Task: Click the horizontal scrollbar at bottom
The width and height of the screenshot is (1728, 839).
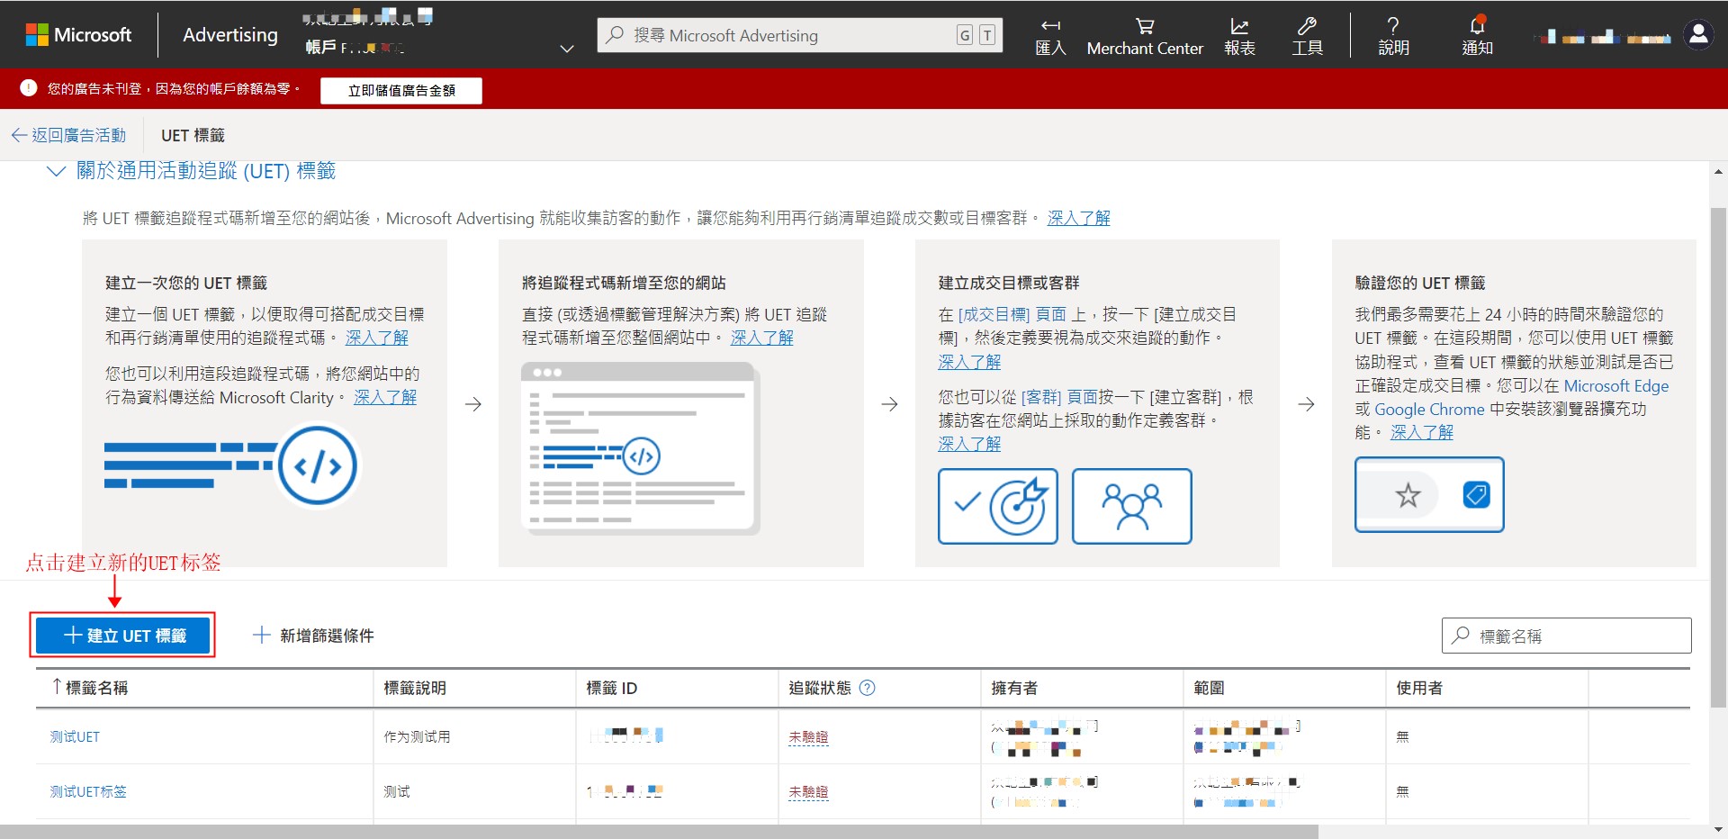Action: pyautogui.click(x=659, y=832)
